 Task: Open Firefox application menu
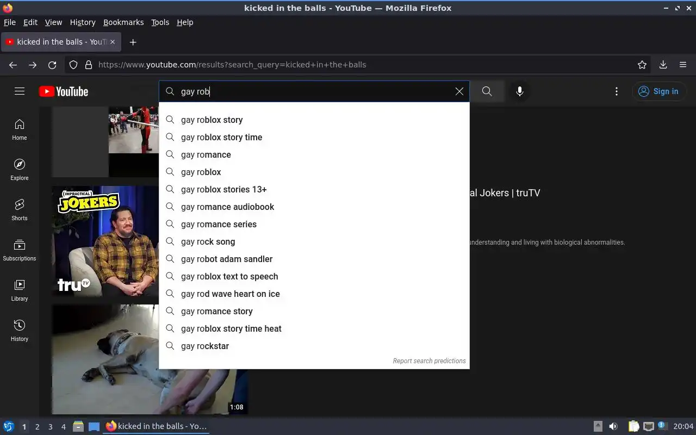683,65
